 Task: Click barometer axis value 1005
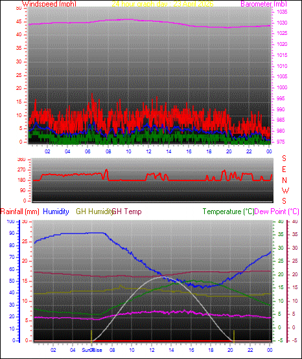coord(282,76)
